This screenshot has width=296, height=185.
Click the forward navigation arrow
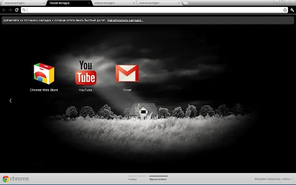point(10,10)
